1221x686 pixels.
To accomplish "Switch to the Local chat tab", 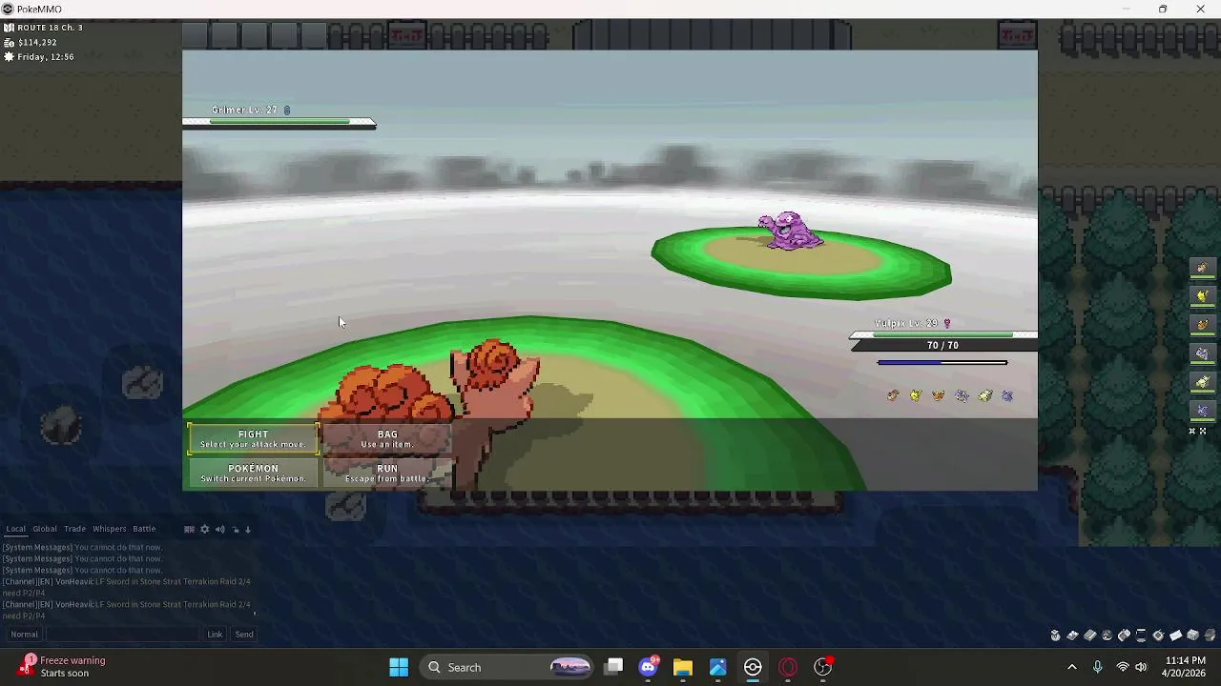I will click(x=15, y=529).
